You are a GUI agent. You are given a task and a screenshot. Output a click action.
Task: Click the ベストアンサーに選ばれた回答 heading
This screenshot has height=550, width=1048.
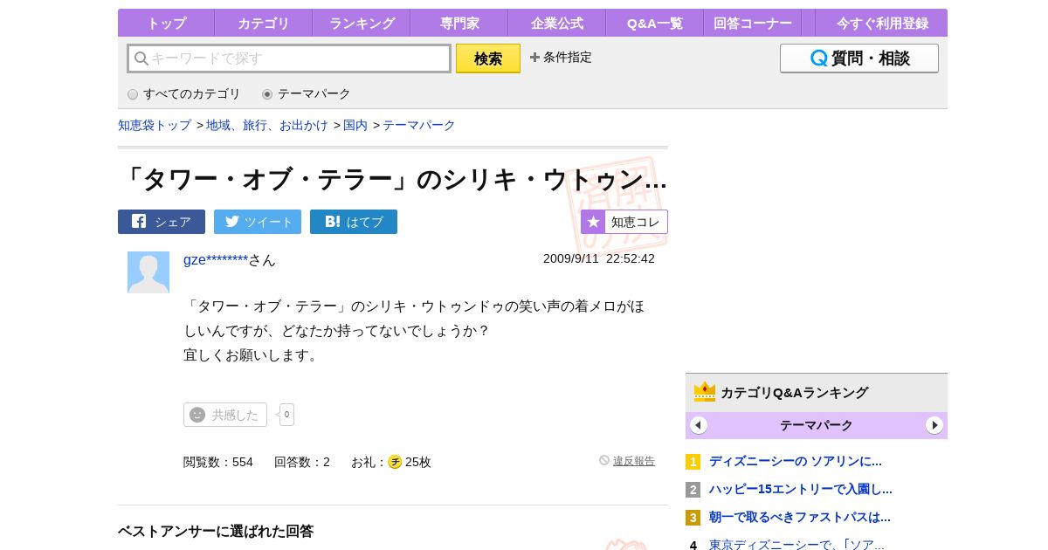click(x=216, y=531)
